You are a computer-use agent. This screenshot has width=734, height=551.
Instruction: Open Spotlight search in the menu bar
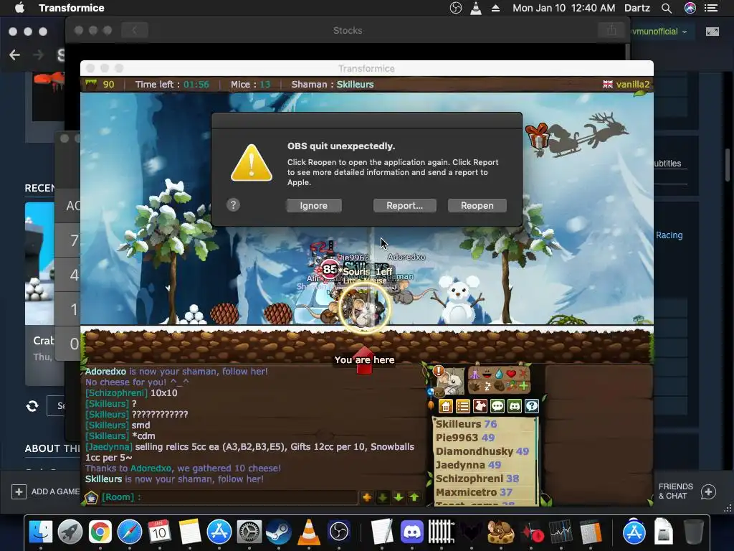tap(667, 8)
